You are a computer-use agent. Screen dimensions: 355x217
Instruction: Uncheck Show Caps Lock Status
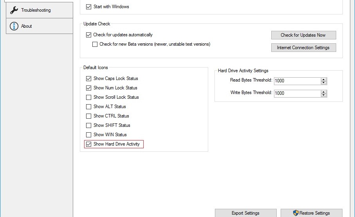pyautogui.click(x=89, y=78)
